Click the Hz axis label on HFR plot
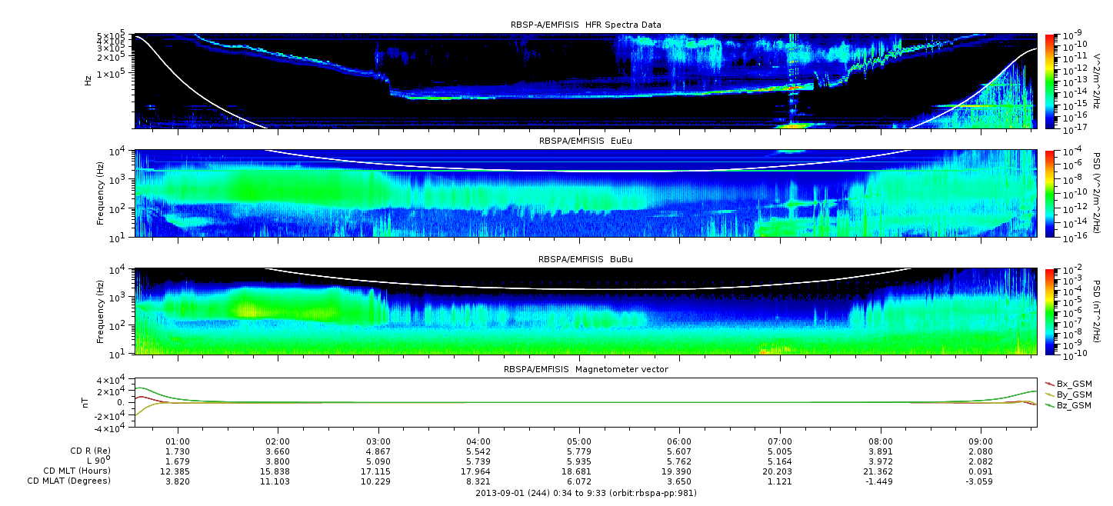The width and height of the screenshot is (1113, 506). coord(88,81)
